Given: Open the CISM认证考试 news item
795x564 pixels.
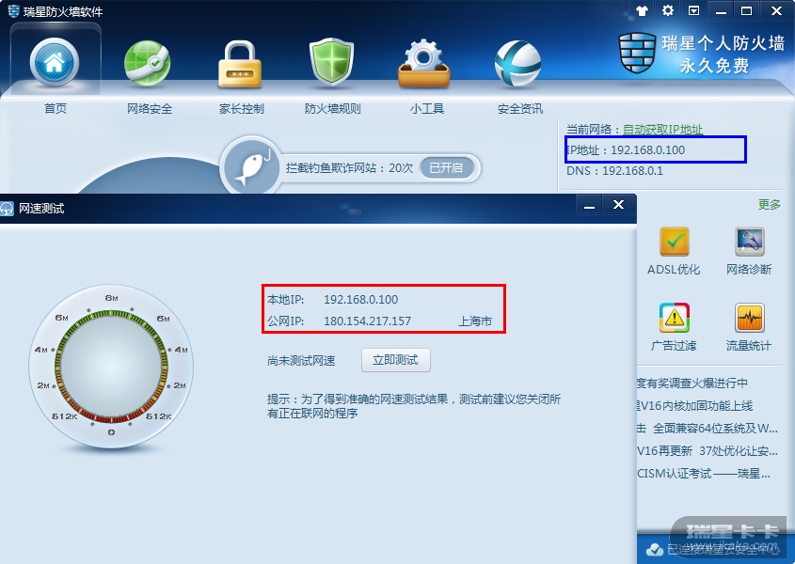Looking at the screenshot, I should 704,474.
